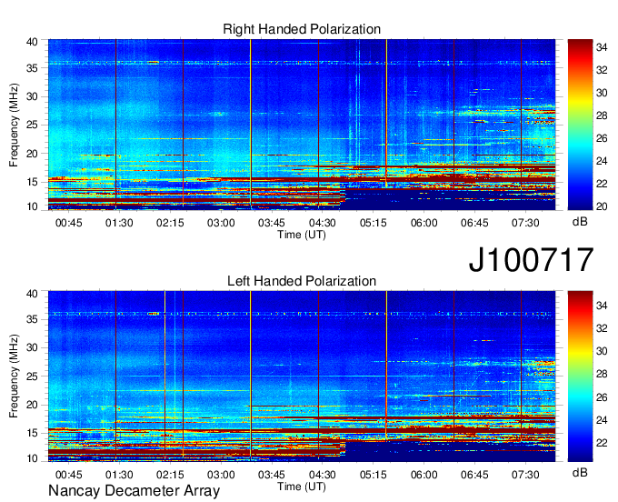Click the 15 MHz tick of Right Handed plot

point(32,182)
